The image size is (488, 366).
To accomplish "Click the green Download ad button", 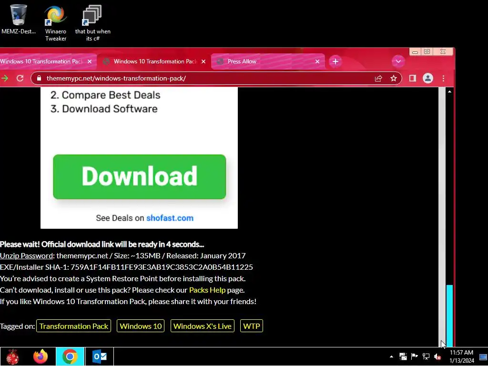I will (140, 177).
